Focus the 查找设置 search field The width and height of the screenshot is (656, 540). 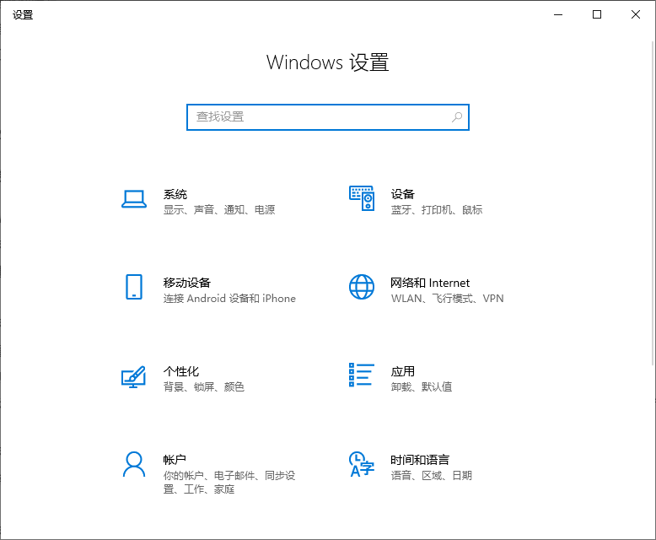tap(328, 117)
